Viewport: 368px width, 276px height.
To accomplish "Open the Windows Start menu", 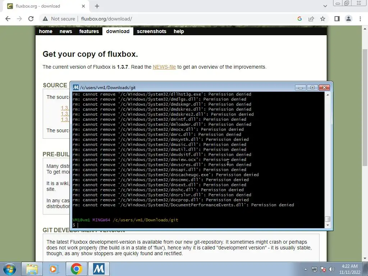I will point(10,269).
